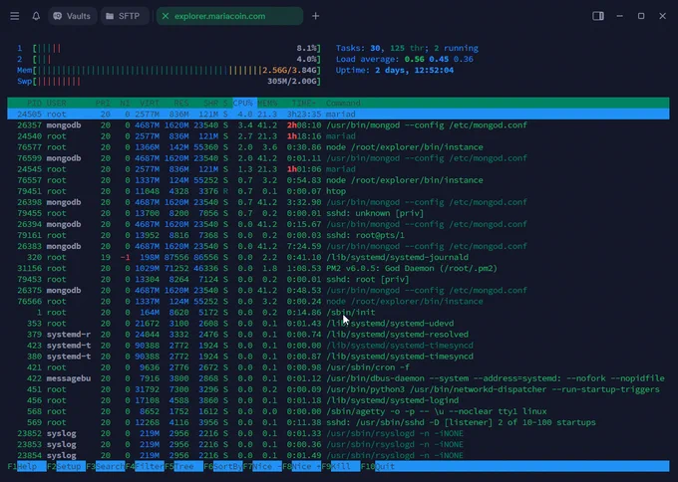
Task: Click the F5 Tree function key
Action: coord(183,466)
